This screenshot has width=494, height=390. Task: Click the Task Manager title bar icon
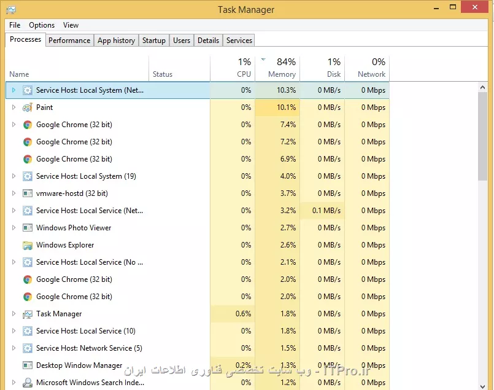[11, 10]
